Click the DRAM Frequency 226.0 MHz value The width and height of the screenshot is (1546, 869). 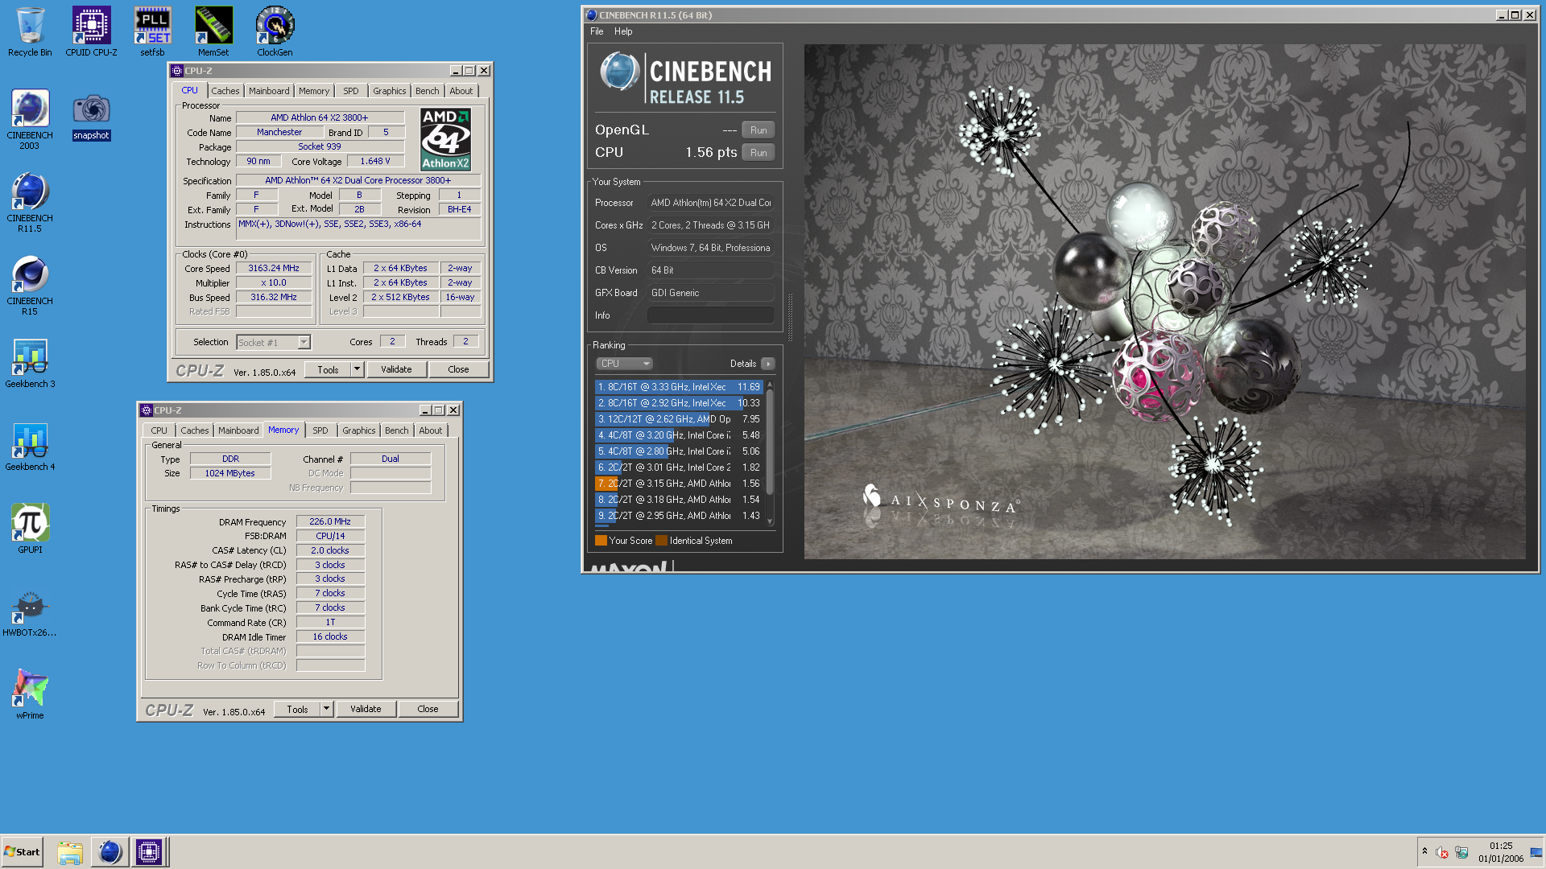pyautogui.click(x=330, y=521)
